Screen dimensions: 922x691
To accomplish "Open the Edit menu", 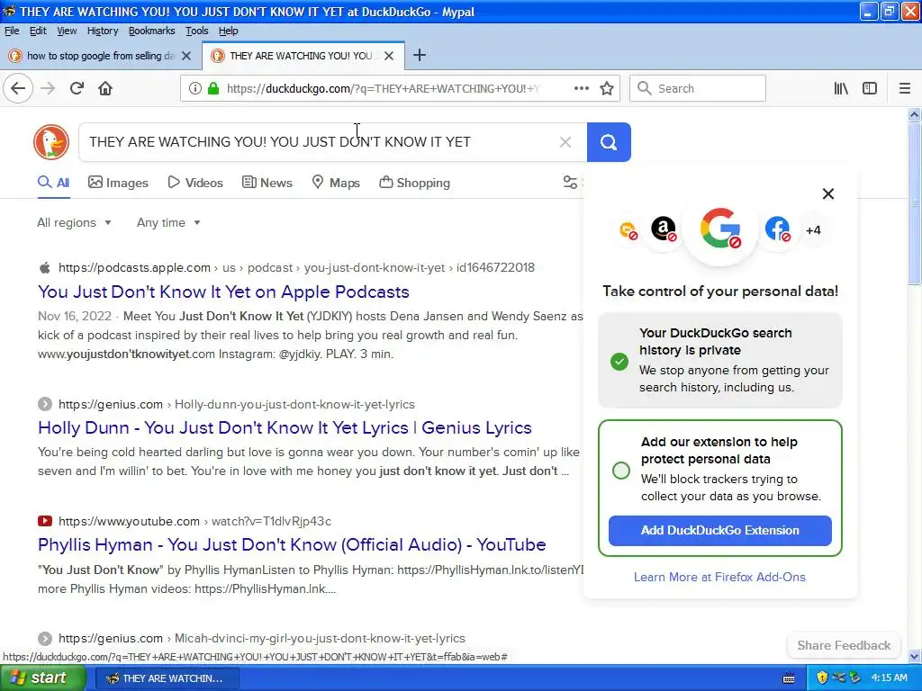I will pos(38,31).
